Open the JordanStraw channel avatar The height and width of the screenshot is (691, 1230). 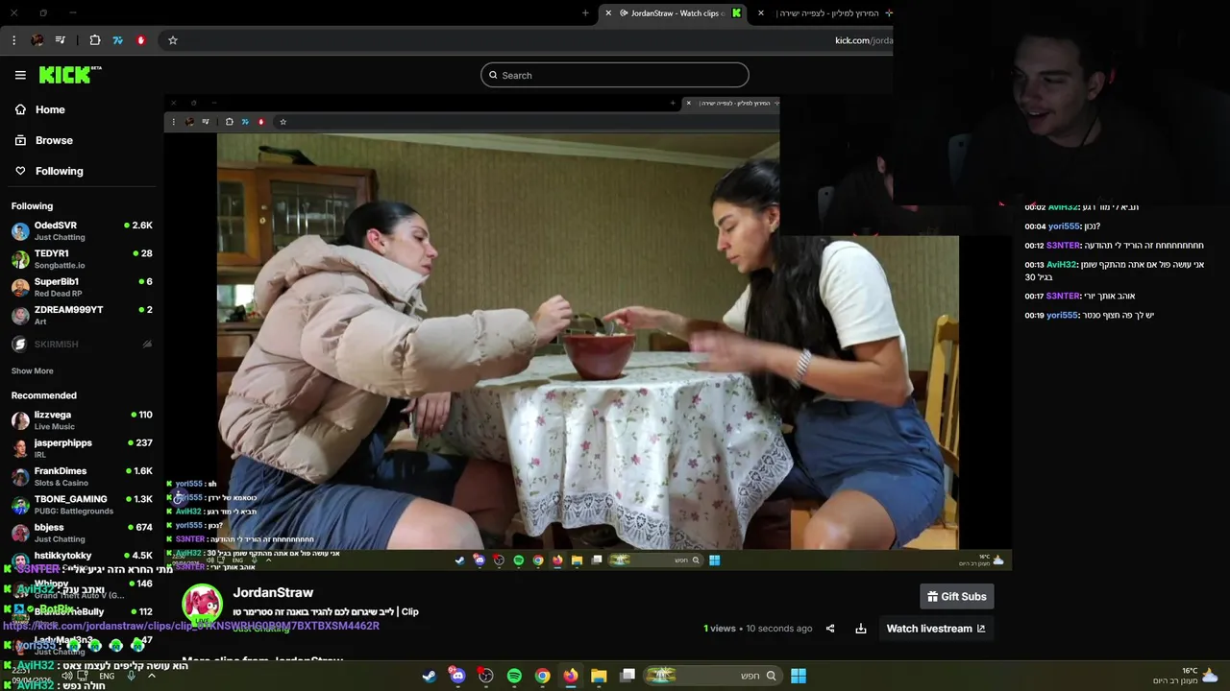pyautogui.click(x=203, y=605)
